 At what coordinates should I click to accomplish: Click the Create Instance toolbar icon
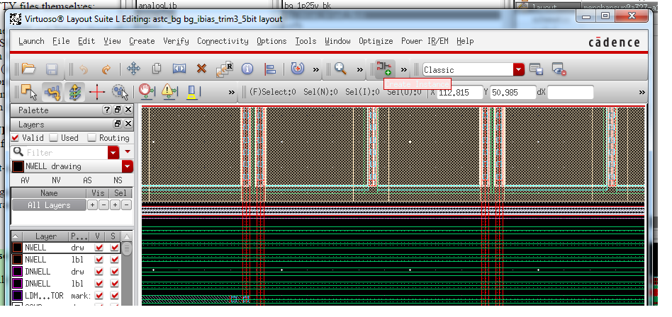click(384, 69)
